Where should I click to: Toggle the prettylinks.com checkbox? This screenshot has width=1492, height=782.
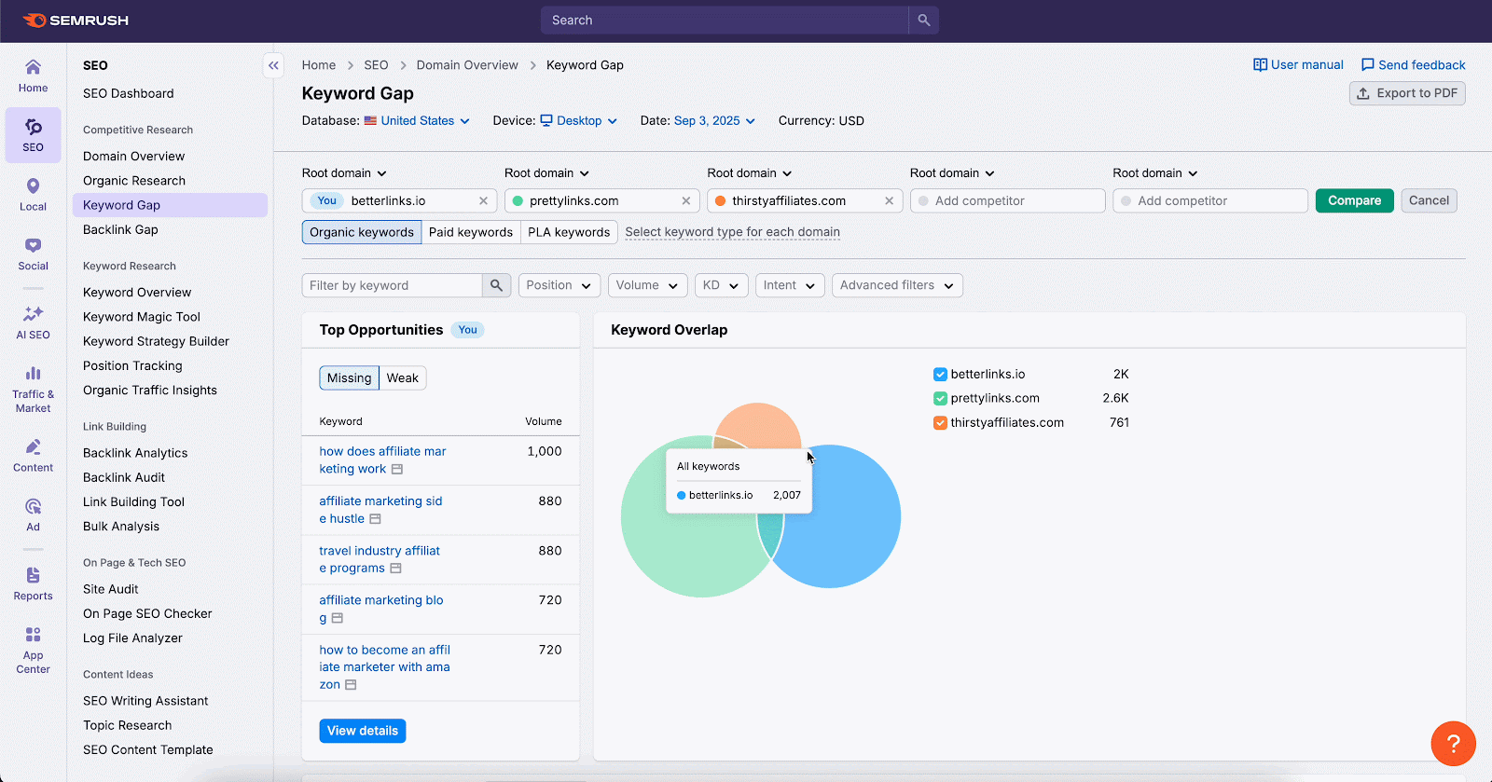pos(940,399)
